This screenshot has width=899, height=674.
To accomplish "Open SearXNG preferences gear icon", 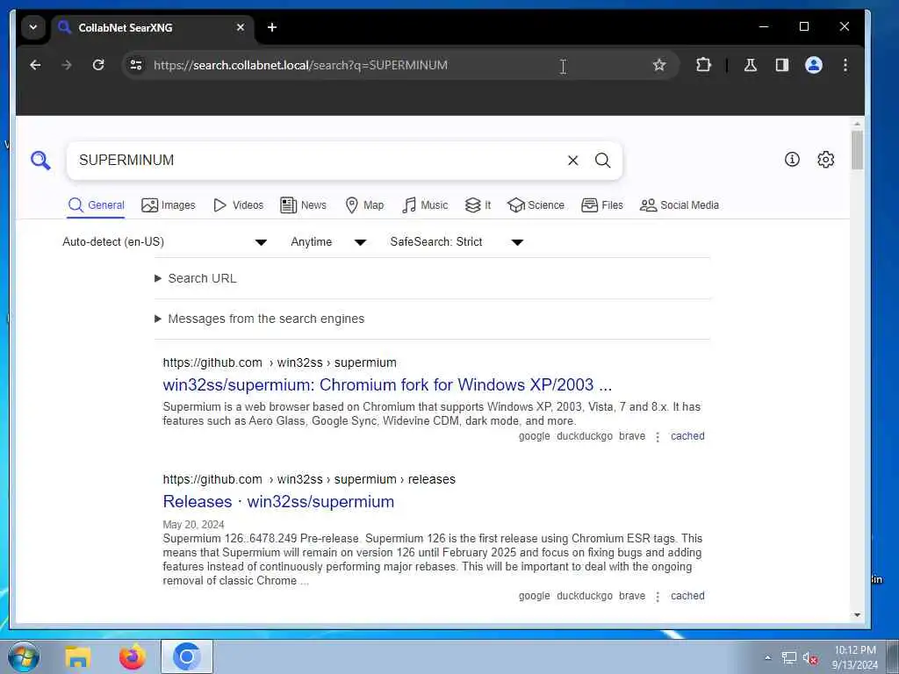I will (825, 160).
